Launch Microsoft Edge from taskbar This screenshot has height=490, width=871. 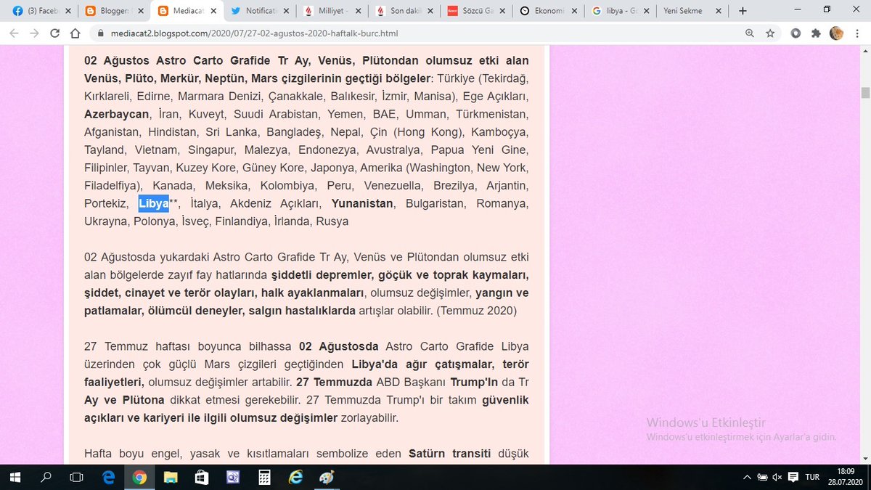click(x=108, y=477)
